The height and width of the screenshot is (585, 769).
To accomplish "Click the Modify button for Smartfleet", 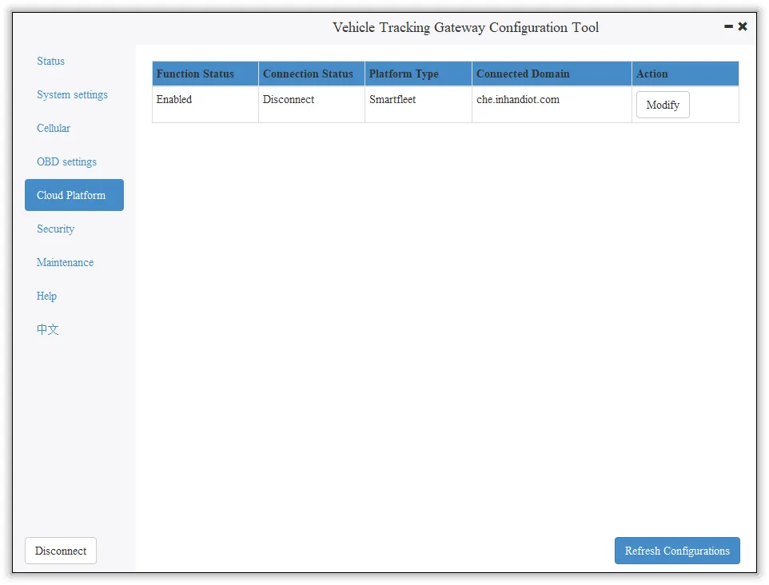I will click(663, 105).
